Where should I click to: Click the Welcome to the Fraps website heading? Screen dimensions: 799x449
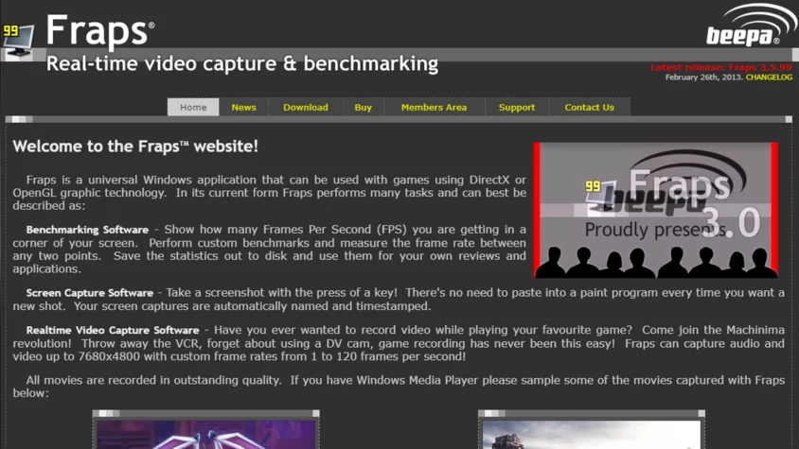click(x=135, y=147)
